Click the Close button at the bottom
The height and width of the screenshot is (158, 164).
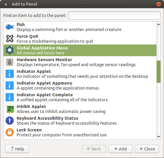point(147,149)
